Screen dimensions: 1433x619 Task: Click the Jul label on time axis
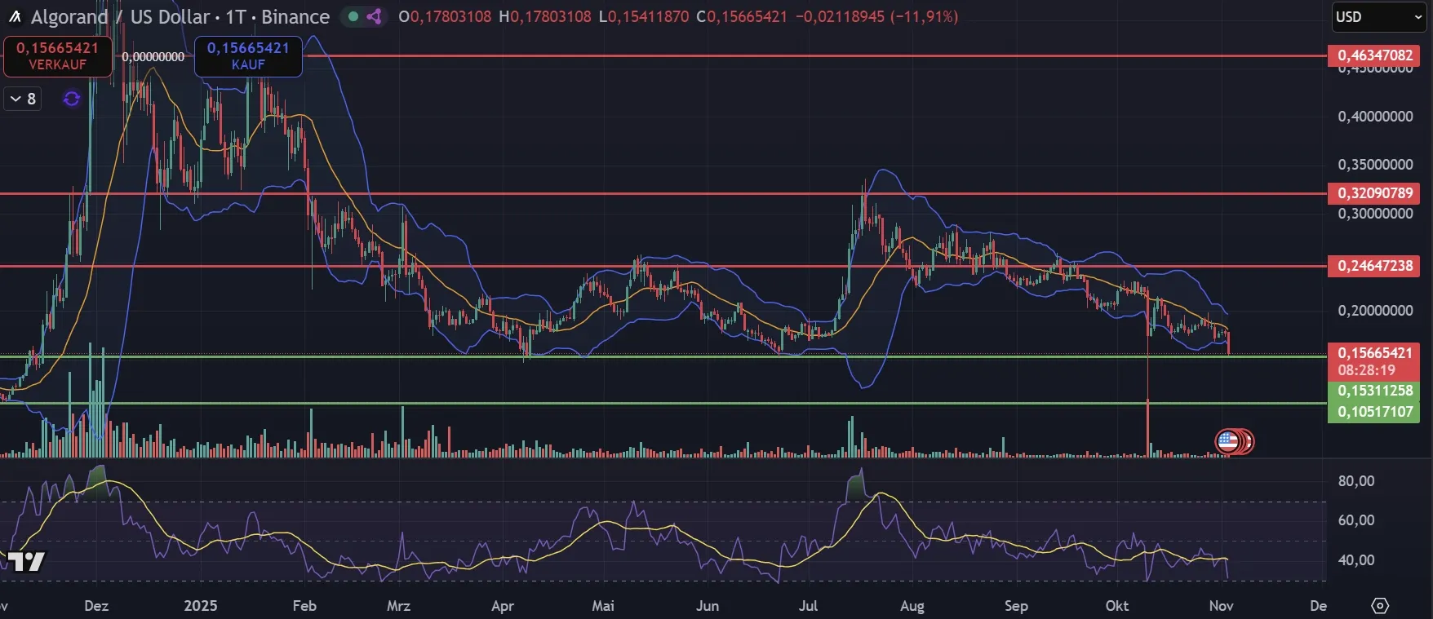[808, 606]
